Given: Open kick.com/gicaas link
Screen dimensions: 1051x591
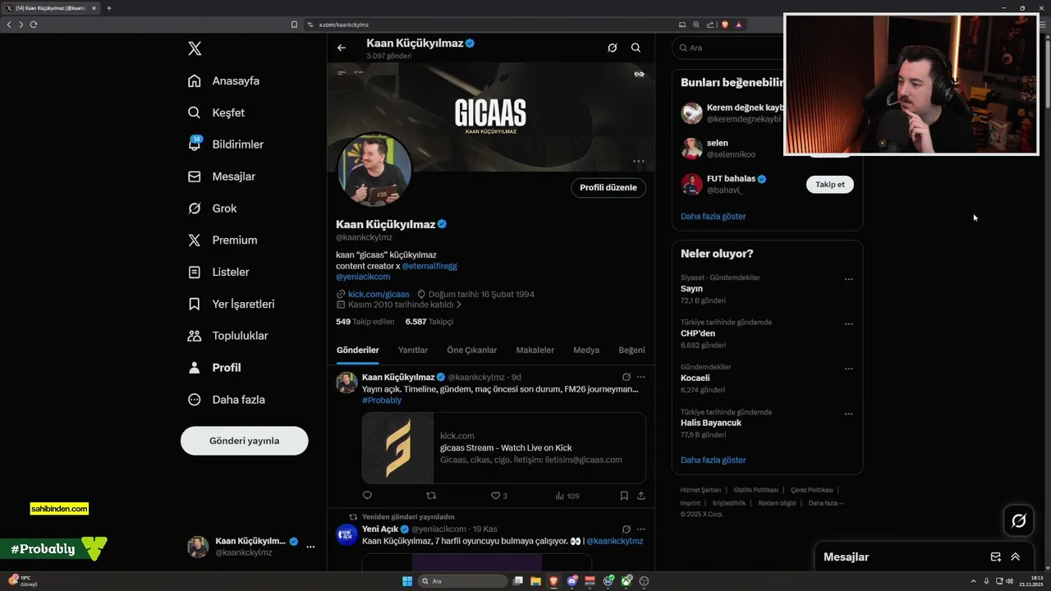Looking at the screenshot, I should tap(379, 294).
